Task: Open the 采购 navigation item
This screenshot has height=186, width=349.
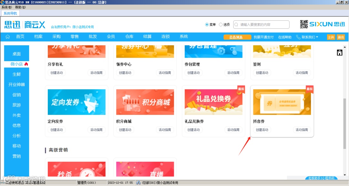Action: click(x=57, y=37)
